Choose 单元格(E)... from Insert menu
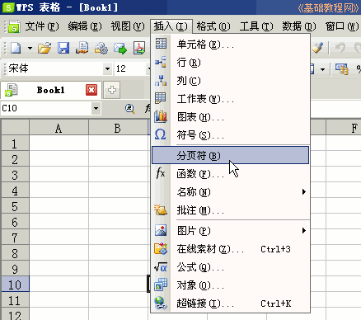Viewport: 361px width, 320px height. pos(230,45)
